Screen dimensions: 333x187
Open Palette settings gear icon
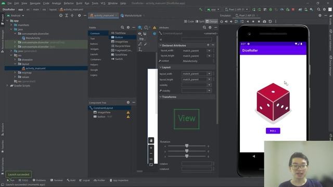point(128,28)
